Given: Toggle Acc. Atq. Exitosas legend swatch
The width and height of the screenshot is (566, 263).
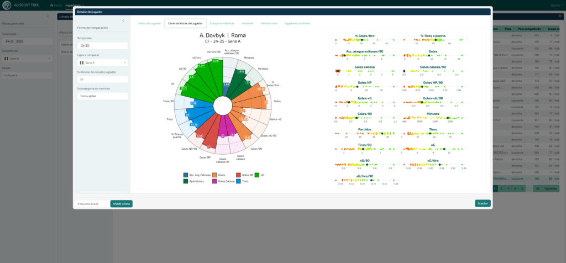Looking at the screenshot, I should (186, 175).
